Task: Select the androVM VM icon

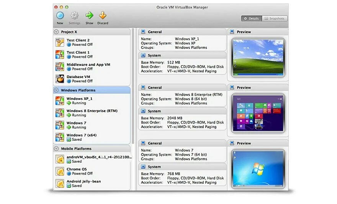Action: [60, 159]
